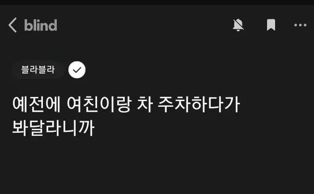Screen dimensions: 314x194
Task: Toggle the muted notification bell icon
Action: coord(238,25)
